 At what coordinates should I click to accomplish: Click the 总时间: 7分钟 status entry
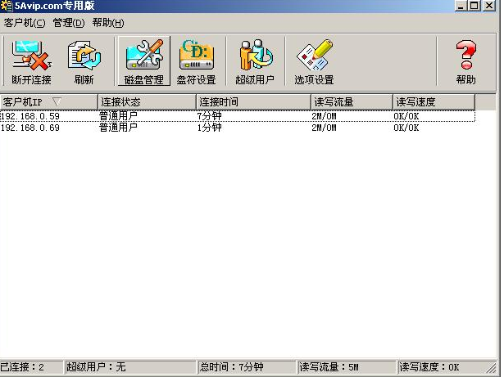point(247,366)
